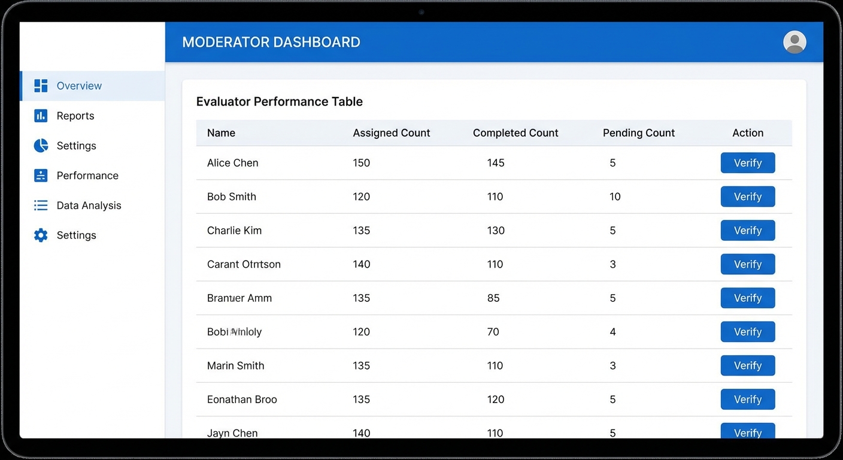Open the Settings gear icon
The width and height of the screenshot is (843, 460).
(x=40, y=235)
